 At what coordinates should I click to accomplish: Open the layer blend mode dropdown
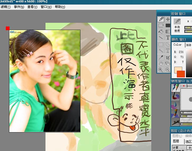point(189,148)
